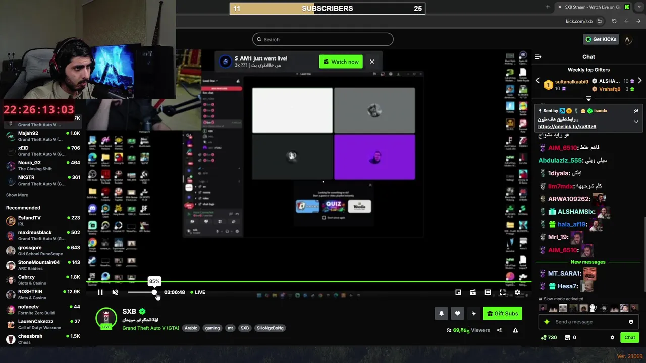Show next weekly top gifters
646x363 pixels.
click(639, 81)
